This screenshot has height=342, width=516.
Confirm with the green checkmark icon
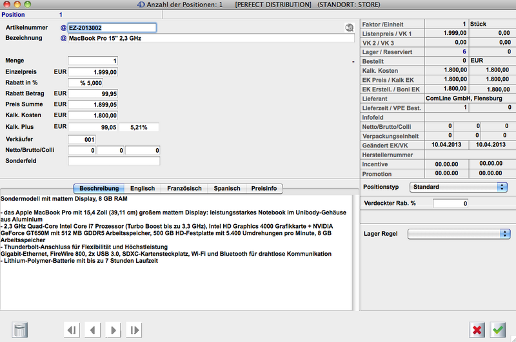(498, 330)
